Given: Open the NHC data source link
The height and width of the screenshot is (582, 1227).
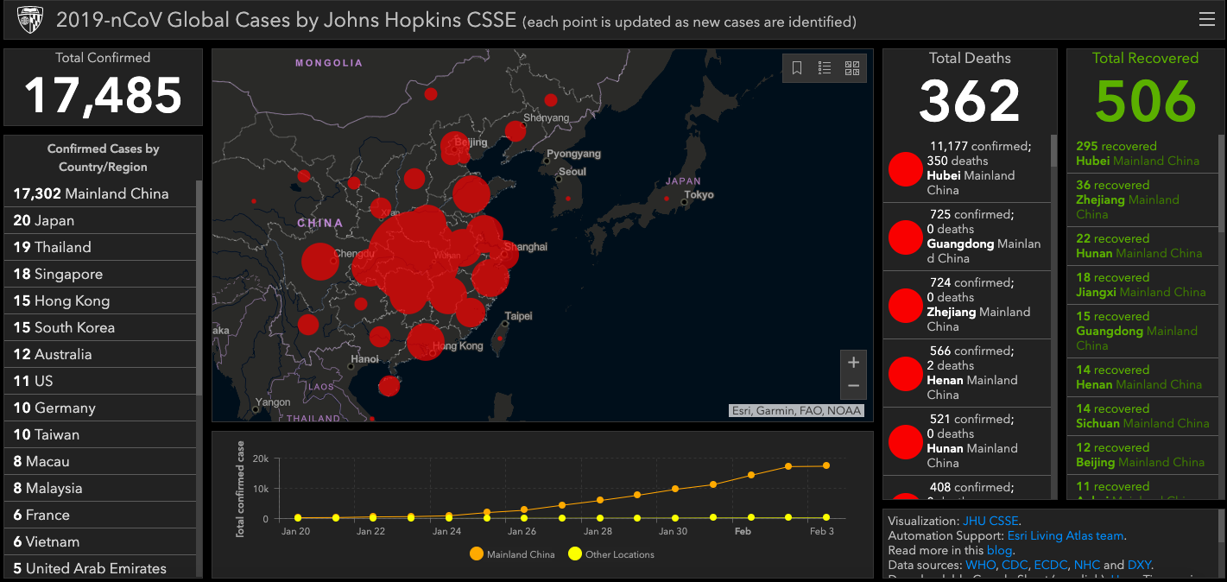Looking at the screenshot, I should (1087, 565).
